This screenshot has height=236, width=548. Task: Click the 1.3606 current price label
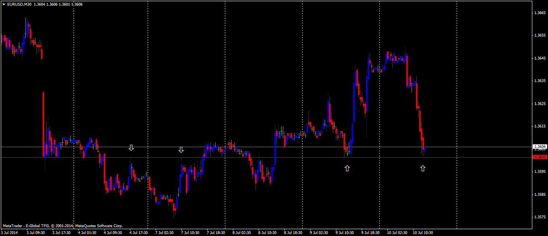pyautogui.click(x=539, y=147)
